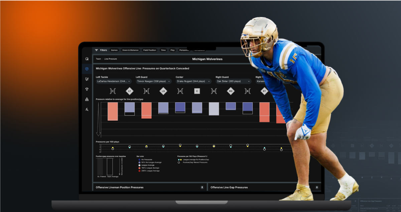Click the Team breadcrumb link
Viewport: 401px width, 212px height.
98,59
